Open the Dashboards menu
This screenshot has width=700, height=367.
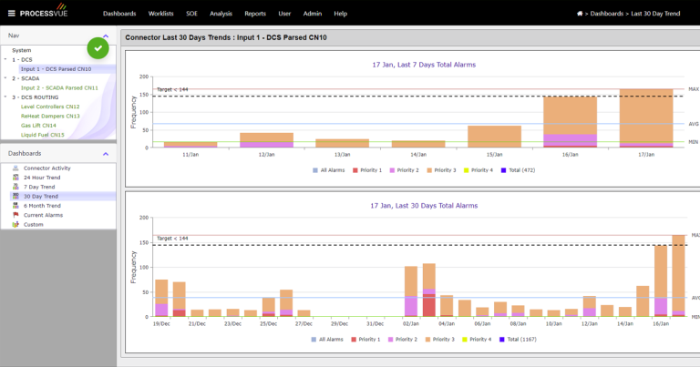[119, 14]
